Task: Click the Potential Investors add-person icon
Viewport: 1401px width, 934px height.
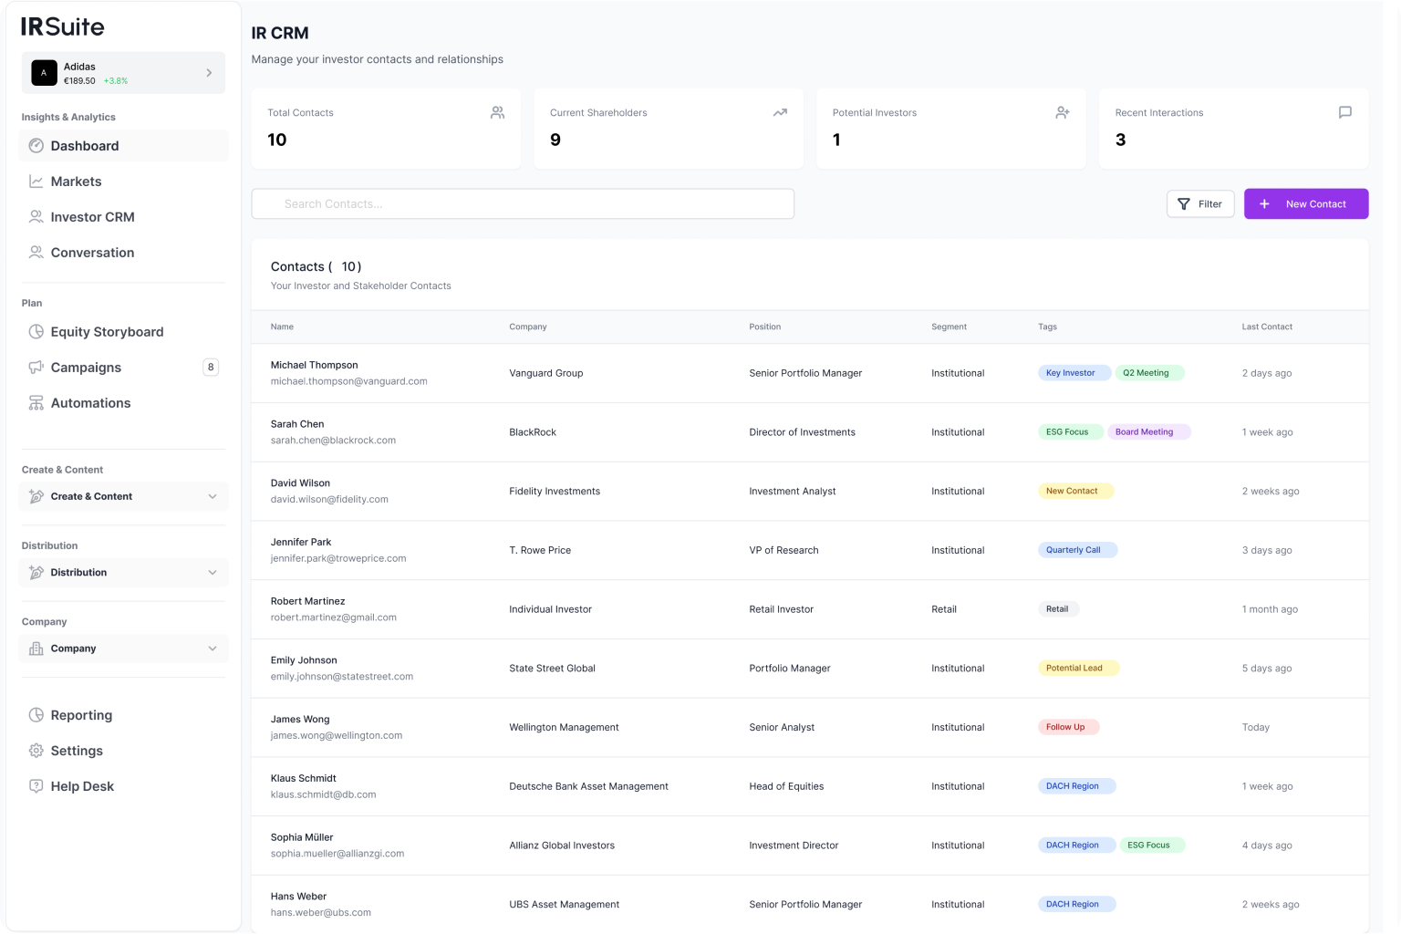Action: [x=1063, y=112]
